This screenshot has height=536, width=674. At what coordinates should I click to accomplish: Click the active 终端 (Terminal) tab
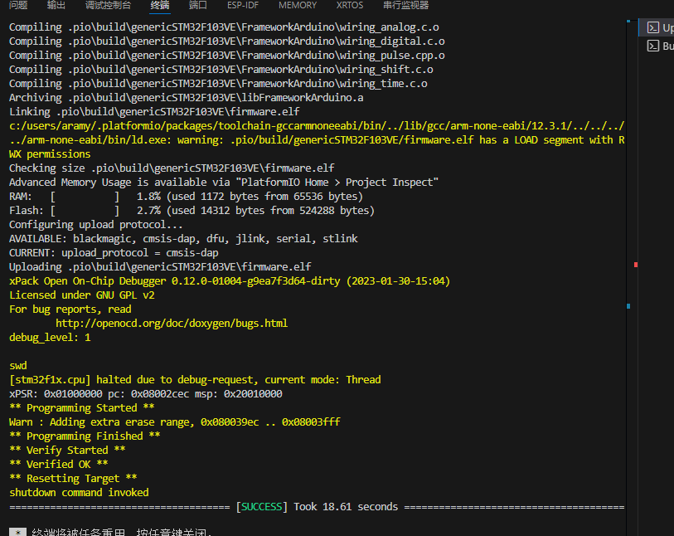[160, 5]
